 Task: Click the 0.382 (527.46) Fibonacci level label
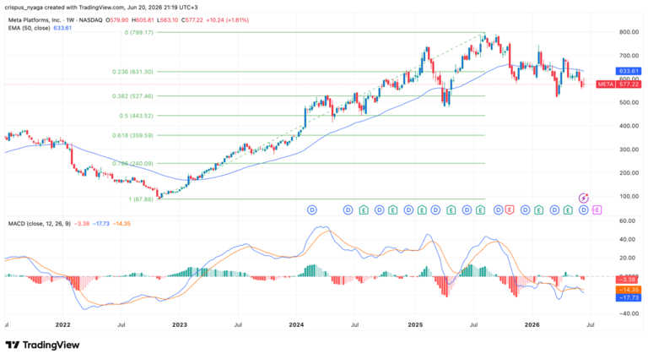(132, 96)
